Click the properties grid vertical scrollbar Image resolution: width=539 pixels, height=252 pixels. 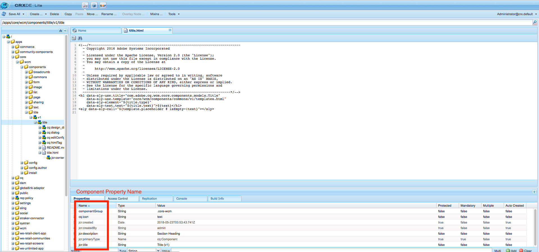click(535, 227)
